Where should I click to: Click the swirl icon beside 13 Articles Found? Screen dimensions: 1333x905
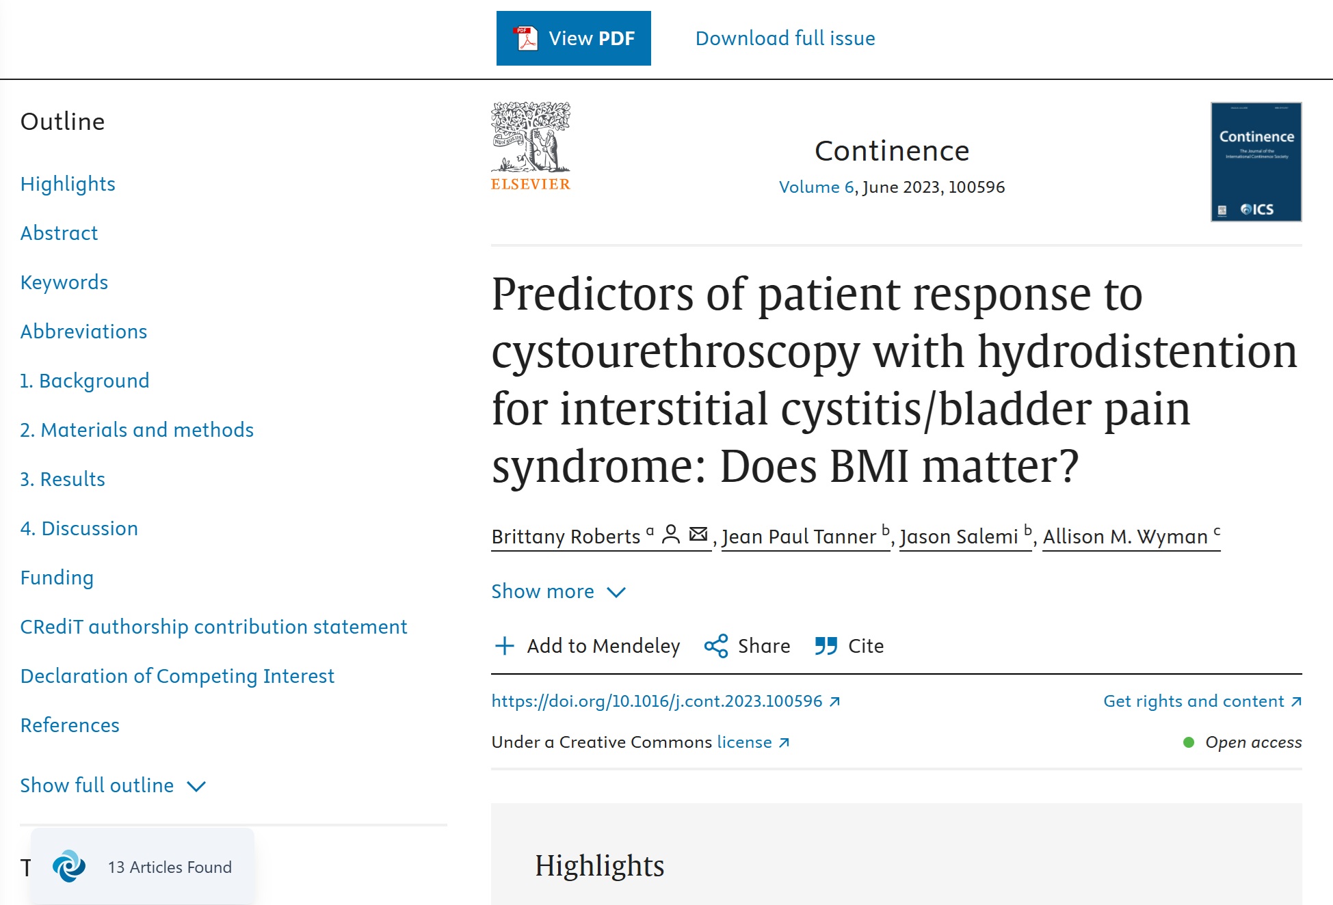tap(69, 867)
